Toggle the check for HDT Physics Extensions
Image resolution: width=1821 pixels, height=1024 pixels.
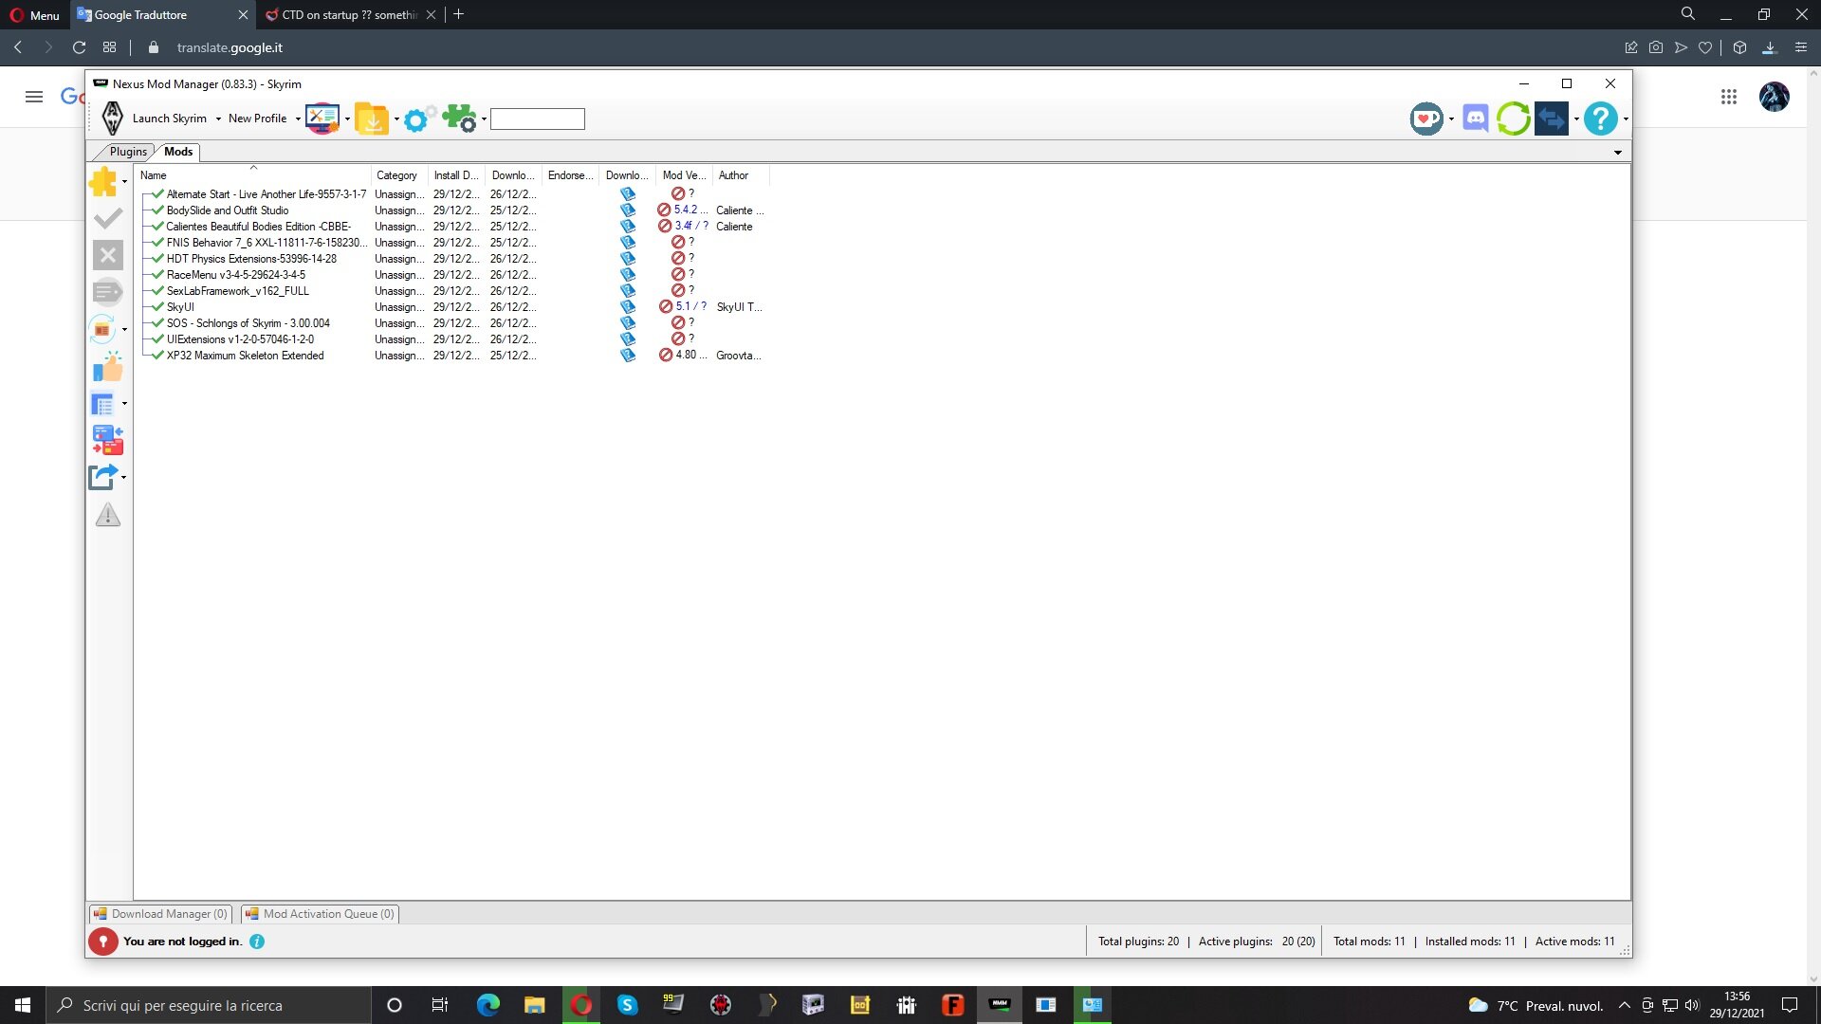coord(157,259)
